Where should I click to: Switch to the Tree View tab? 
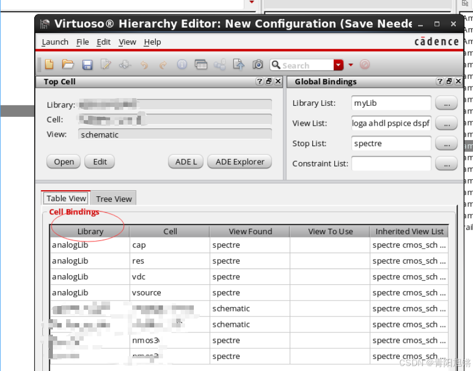(113, 198)
